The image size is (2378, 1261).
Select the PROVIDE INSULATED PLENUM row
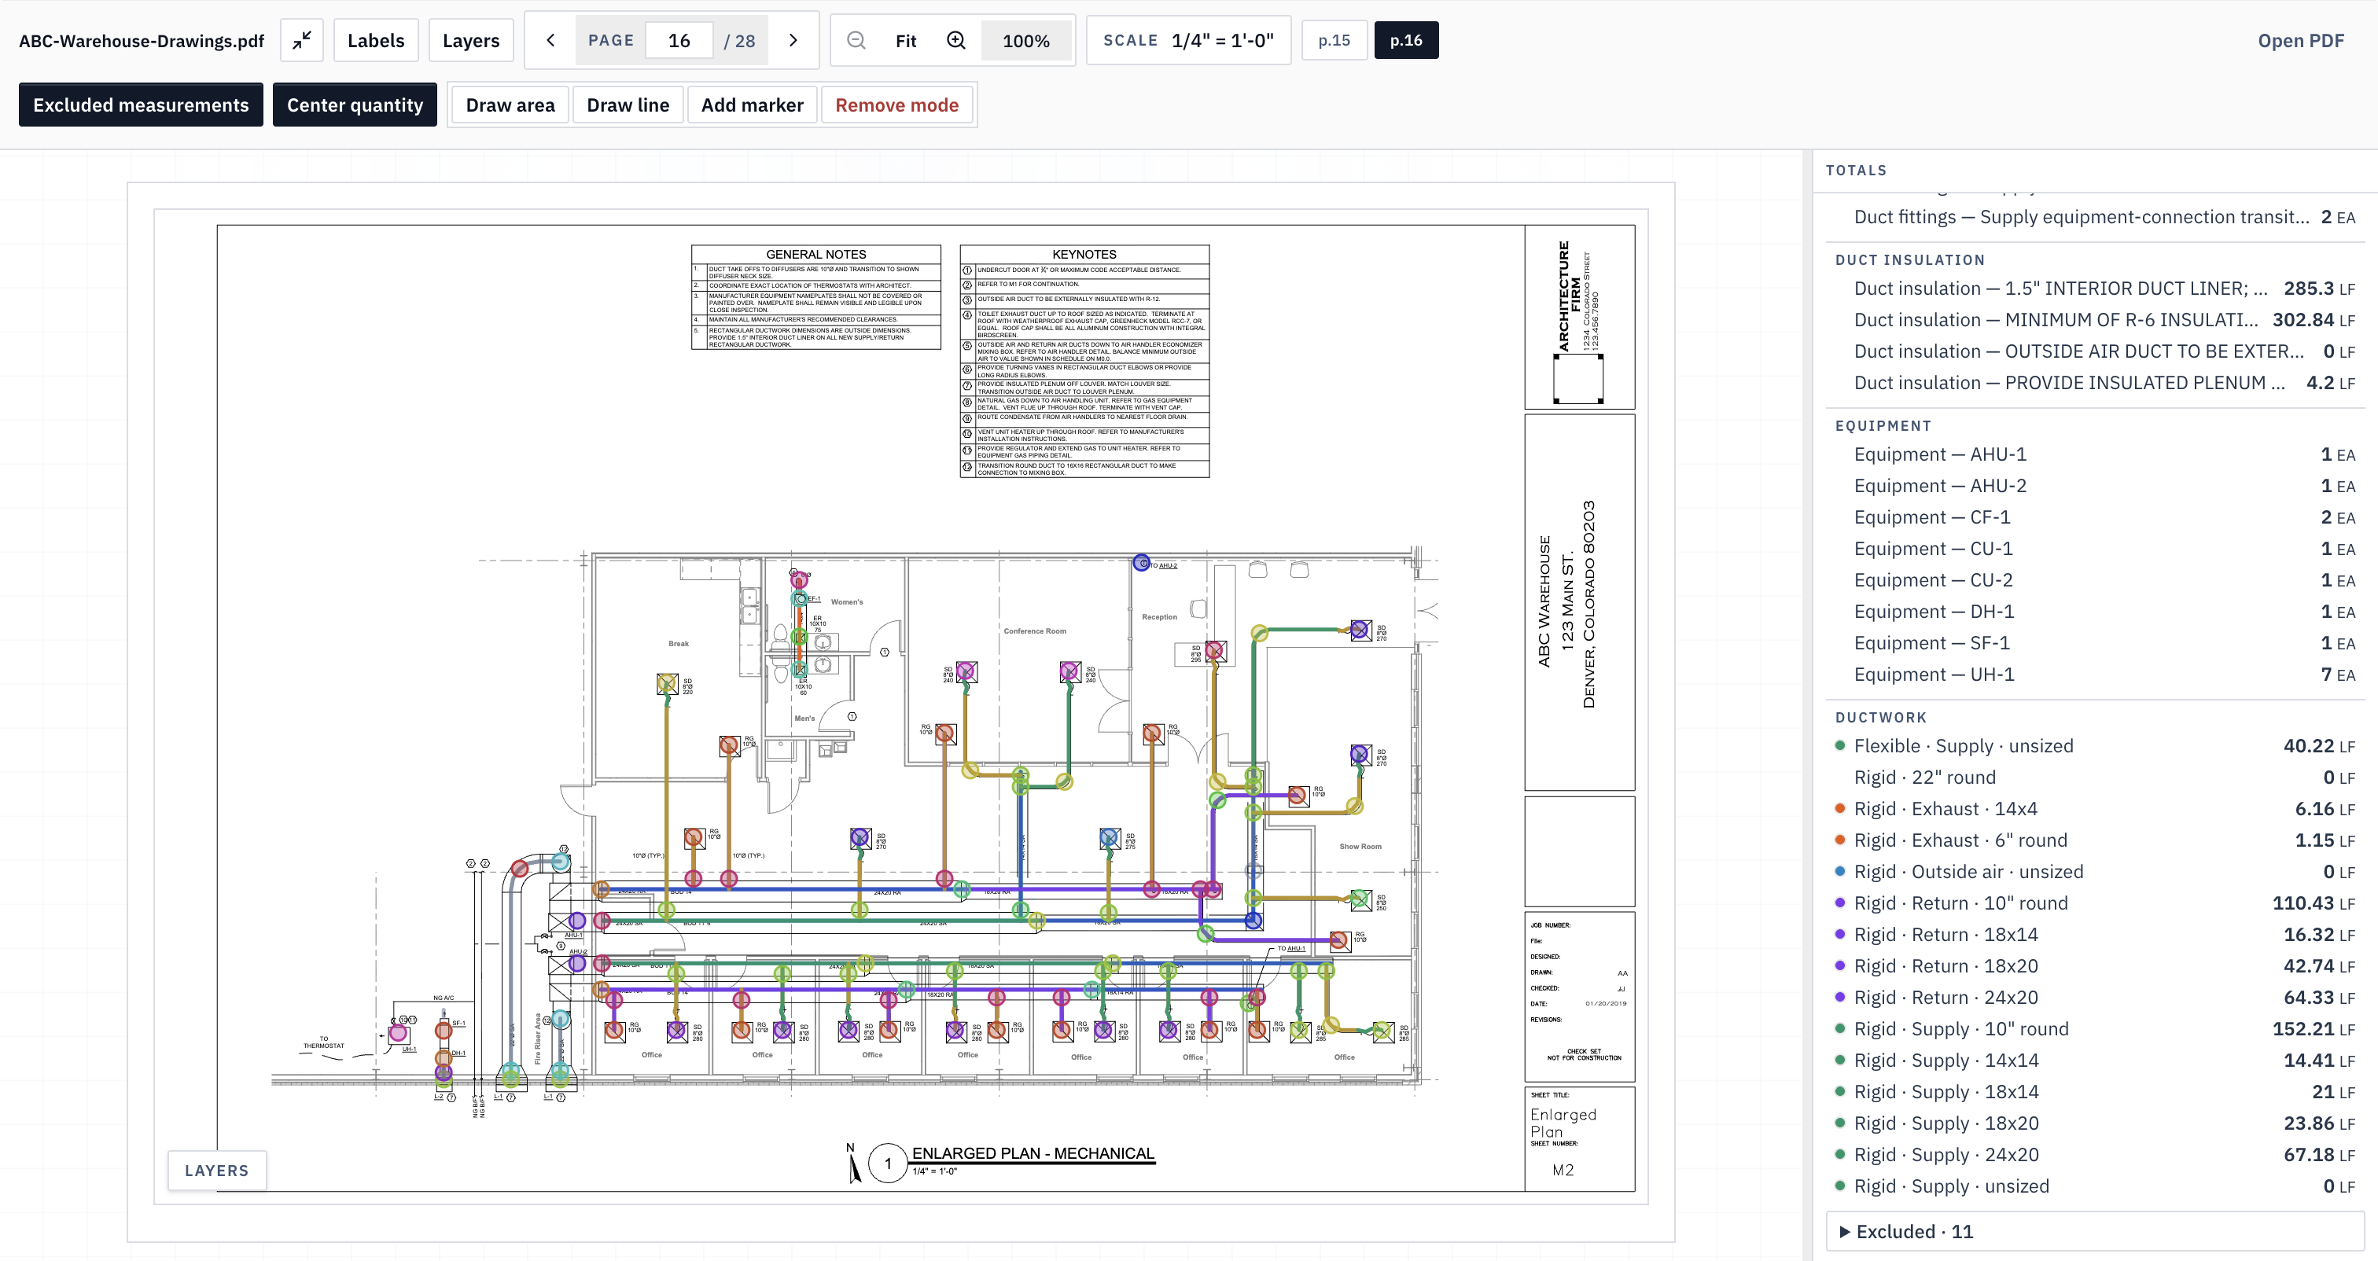pos(2095,383)
